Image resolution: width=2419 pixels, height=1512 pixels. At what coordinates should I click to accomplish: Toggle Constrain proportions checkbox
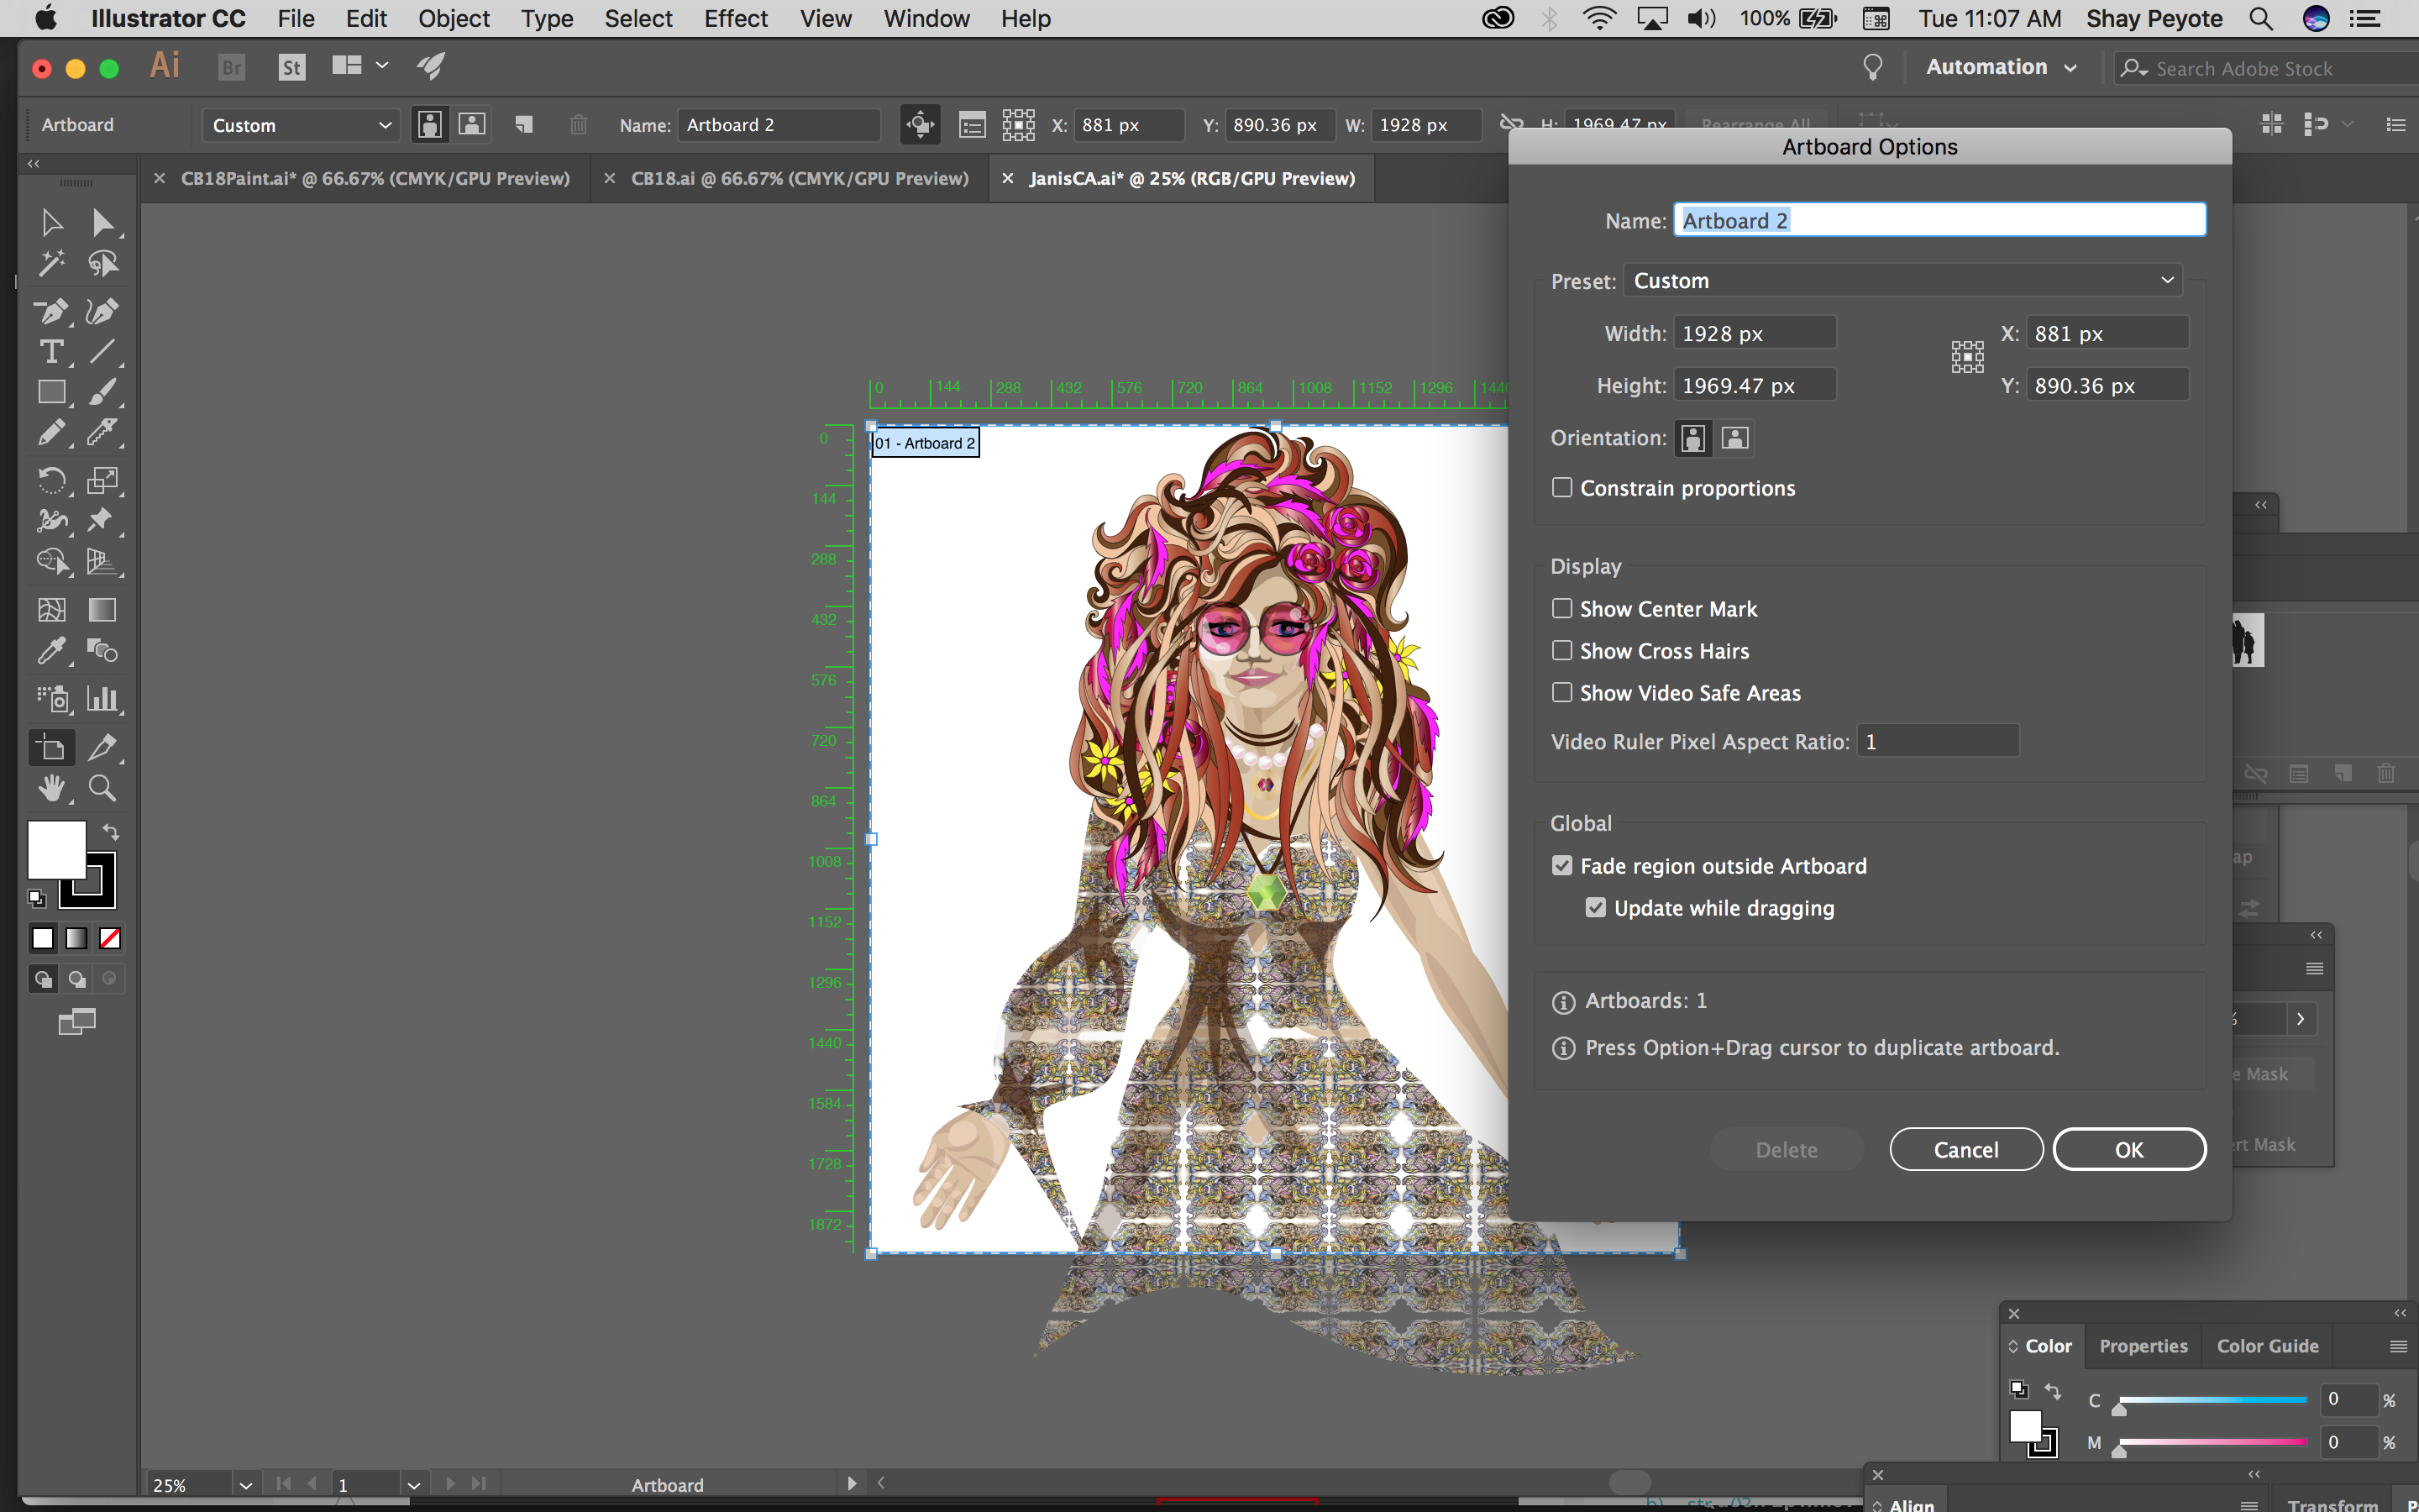click(1561, 486)
